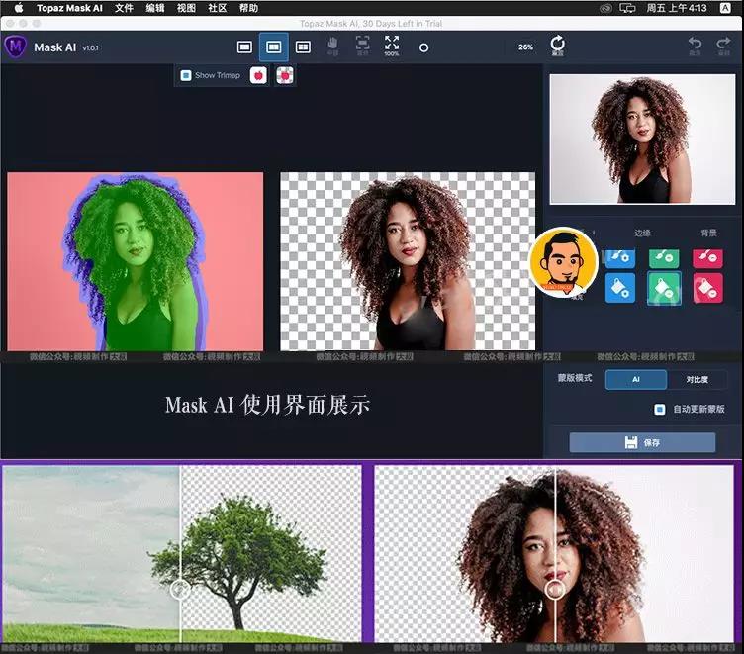Switch to single view layout
Viewport: 744px width, 654px height.
[x=244, y=47]
